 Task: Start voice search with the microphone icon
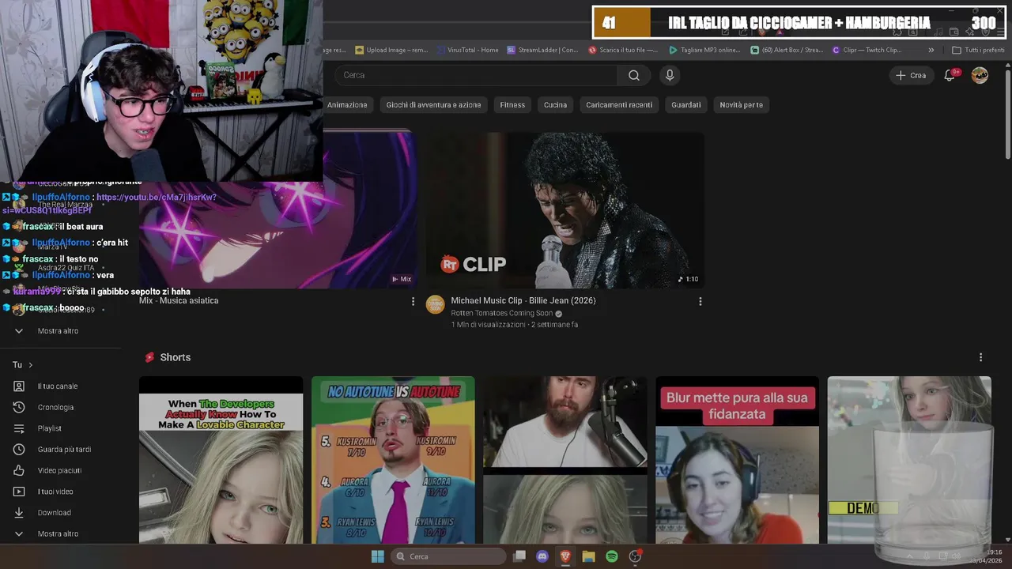[x=670, y=75]
